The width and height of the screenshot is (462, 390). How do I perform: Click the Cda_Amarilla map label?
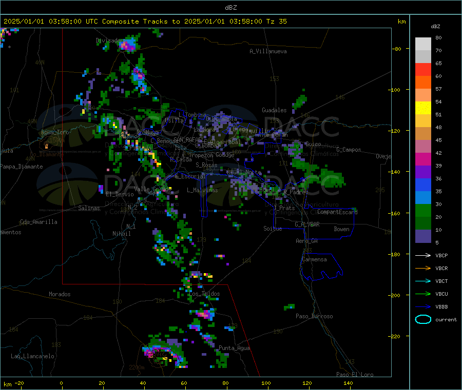tap(38, 222)
